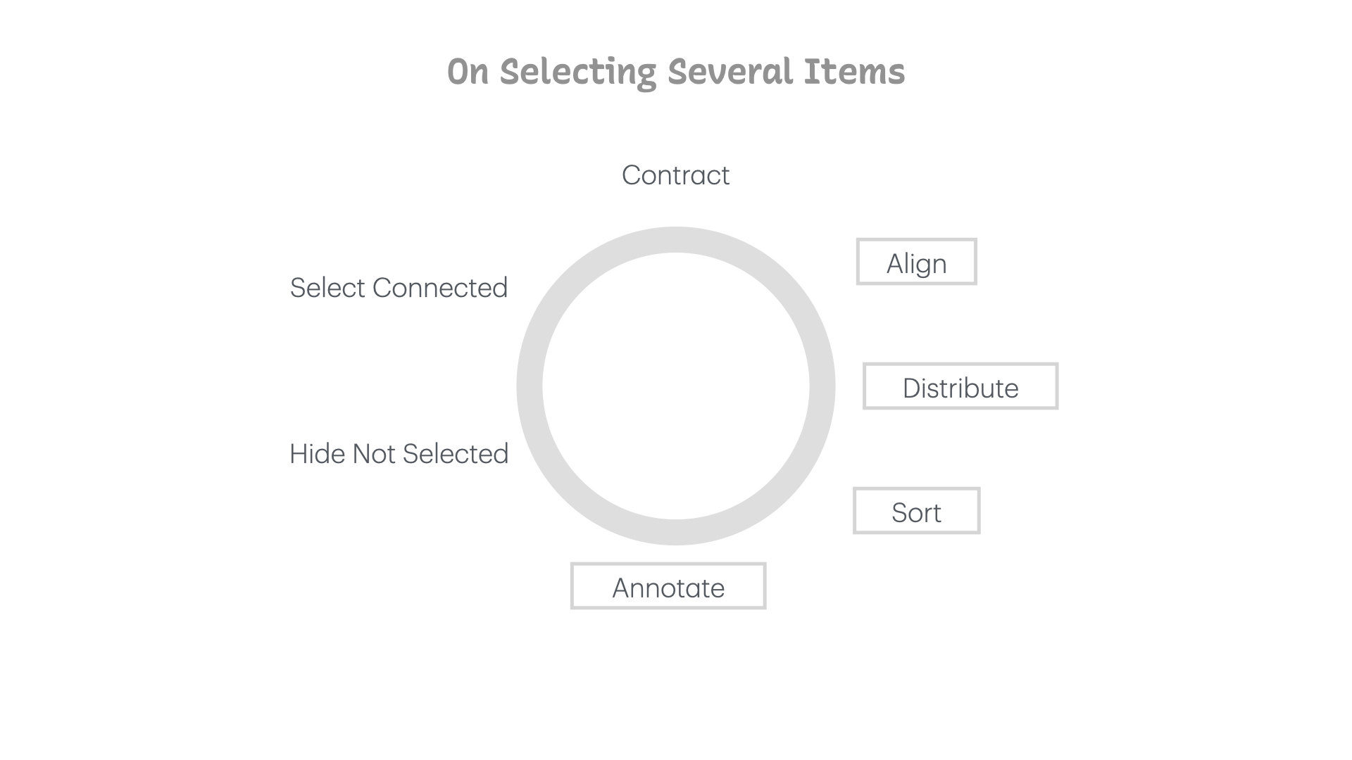Screen dimensions: 1352x760
Task: Click the title On Selecting Several Items
Action: (x=675, y=72)
